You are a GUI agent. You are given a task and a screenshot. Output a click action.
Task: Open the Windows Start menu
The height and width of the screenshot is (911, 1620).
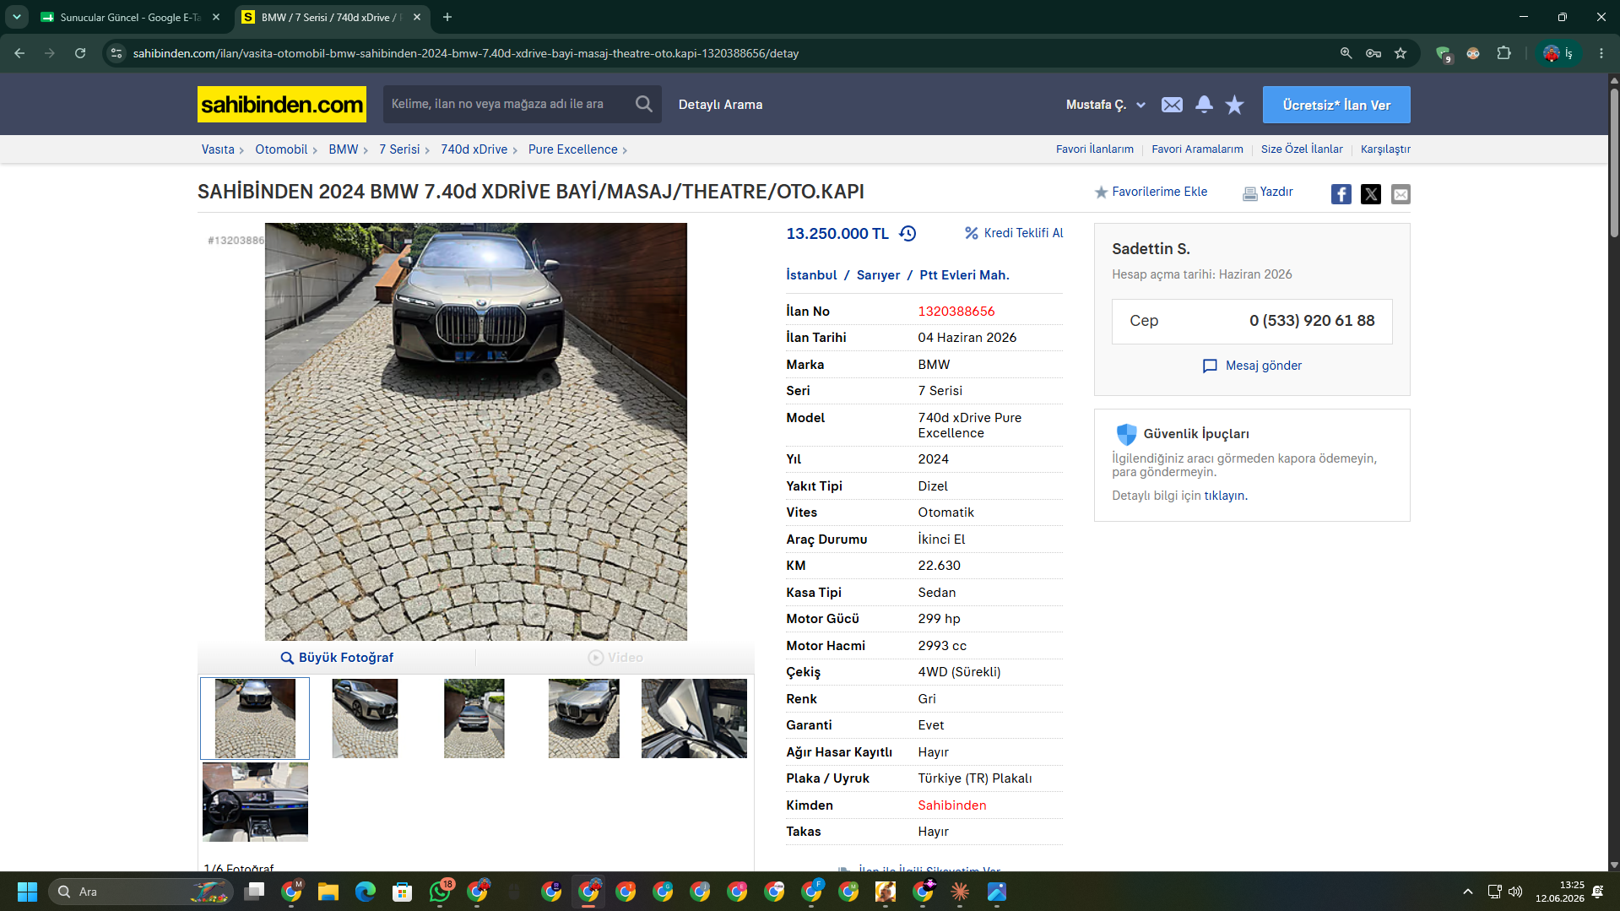(x=27, y=892)
